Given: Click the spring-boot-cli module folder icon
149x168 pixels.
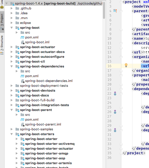Looking at the screenshot, I should 17,62.
